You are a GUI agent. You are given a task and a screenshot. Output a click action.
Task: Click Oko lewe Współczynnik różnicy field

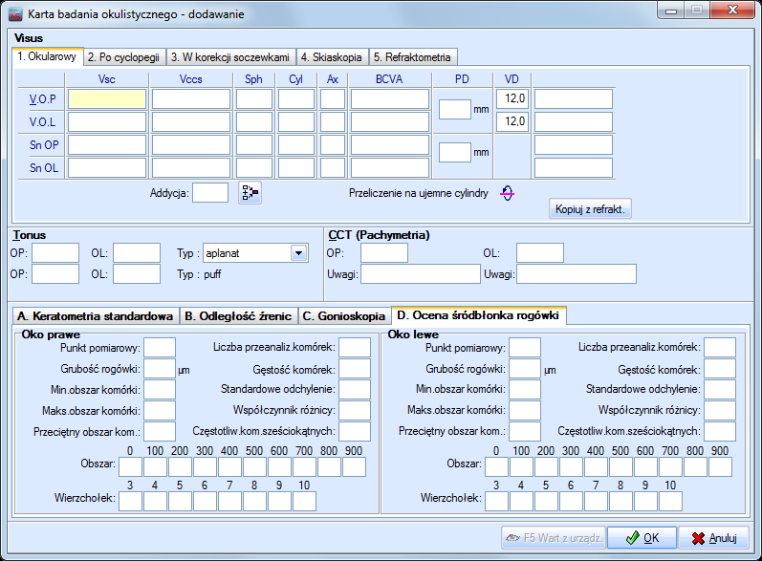tap(720, 410)
